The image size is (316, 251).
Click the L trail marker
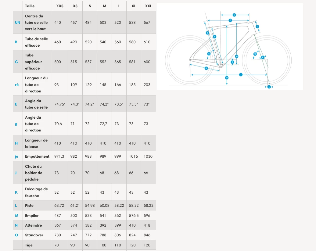[269, 87]
